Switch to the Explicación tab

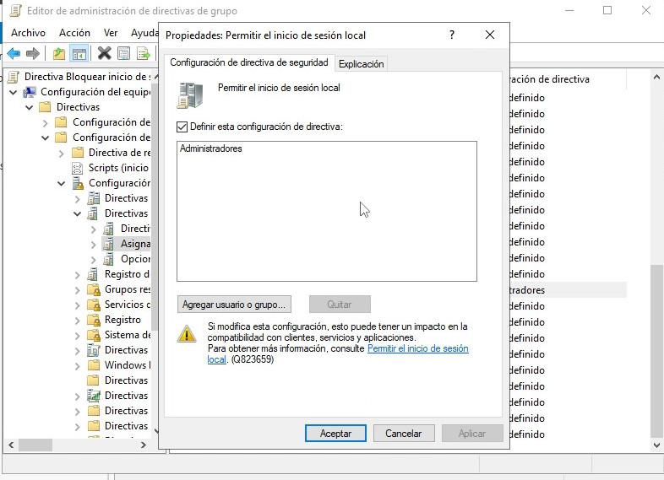click(x=361, y=63)
